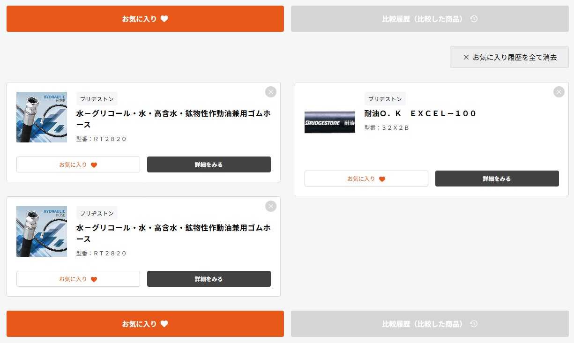The image size is (574, 343).
Task: Click the heart icon in the top お気に入り tab
Action: [164, 19]
